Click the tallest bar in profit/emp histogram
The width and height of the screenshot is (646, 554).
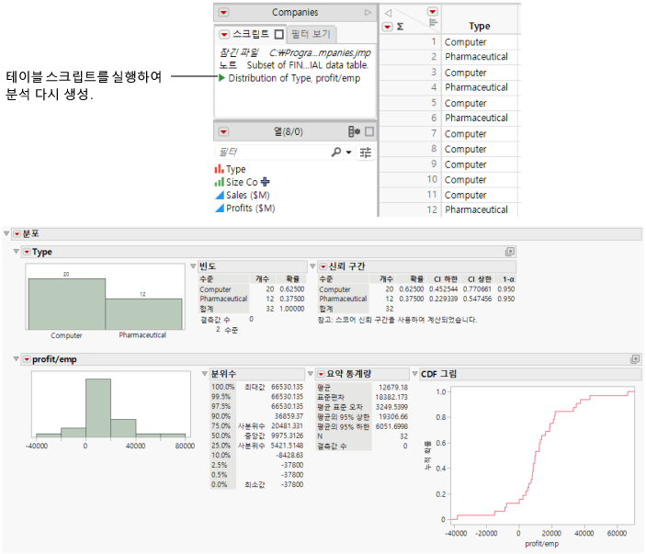tap(98, 408)
